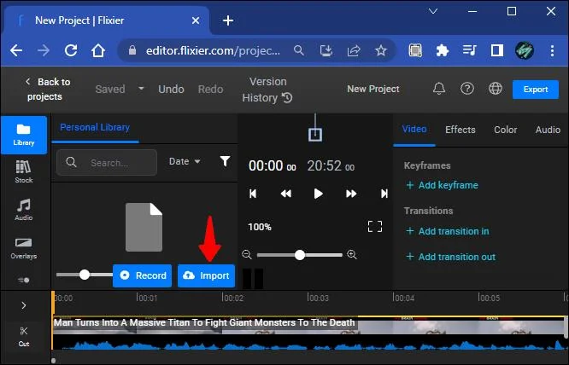Open the browser extensions puzzle icon
Image resolution: width=569 pixels, height=365 pixels.
[x=443, y=50]
